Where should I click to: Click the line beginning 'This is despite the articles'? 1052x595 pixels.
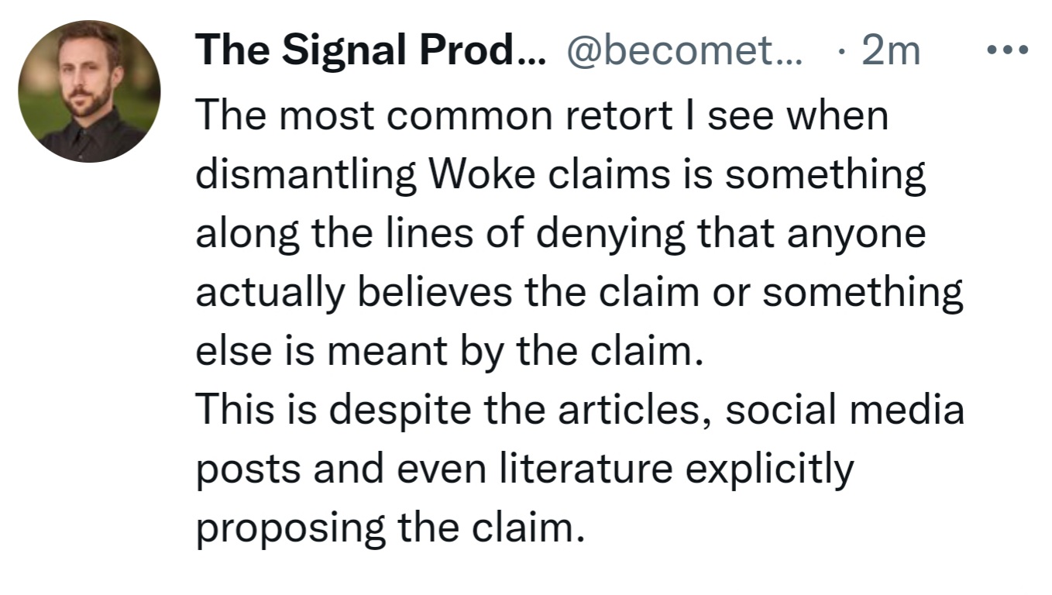pos(579,410)
